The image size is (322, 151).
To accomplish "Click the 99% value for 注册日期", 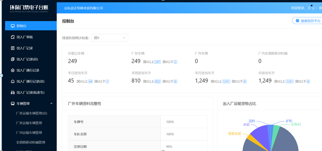I will tap(169, 147).
